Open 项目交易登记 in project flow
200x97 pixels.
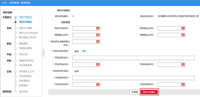25,17
